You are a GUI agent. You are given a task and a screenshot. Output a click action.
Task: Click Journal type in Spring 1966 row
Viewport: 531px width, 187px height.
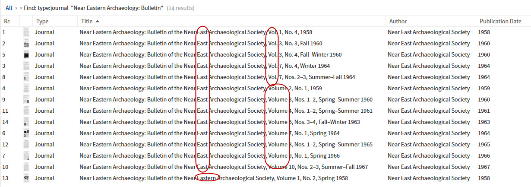(x=44, y=155)
